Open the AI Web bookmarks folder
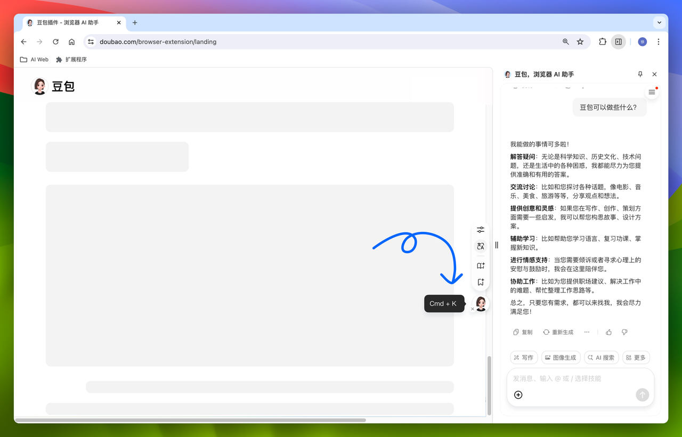The height and width of the screenshot is (437, 682). pyautogui.click(x=34, y=60)
